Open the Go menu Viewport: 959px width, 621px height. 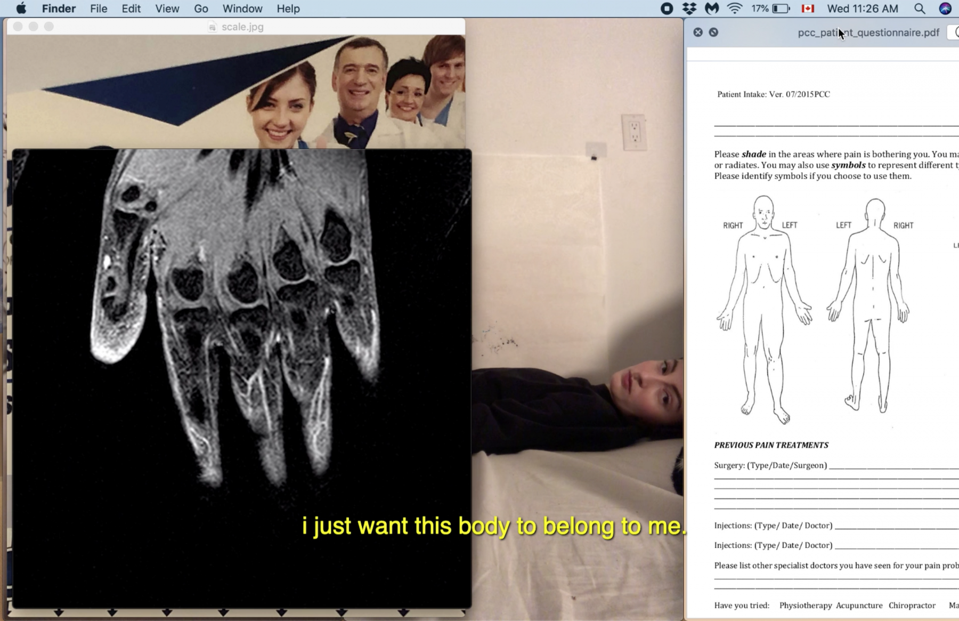click(x=201, y=9)
